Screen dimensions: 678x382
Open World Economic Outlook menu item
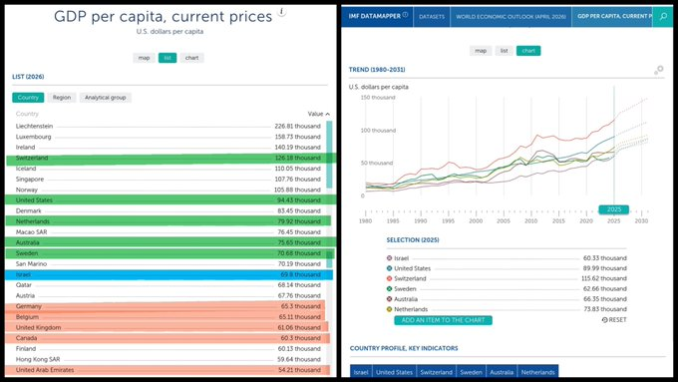click(x=510, y=16)
